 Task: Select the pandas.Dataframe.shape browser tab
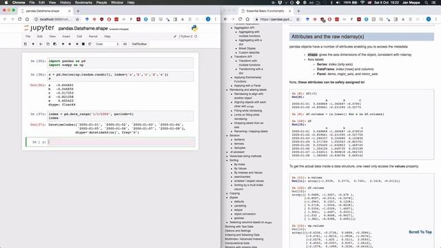pyautogui.click(x=45, y=11)
